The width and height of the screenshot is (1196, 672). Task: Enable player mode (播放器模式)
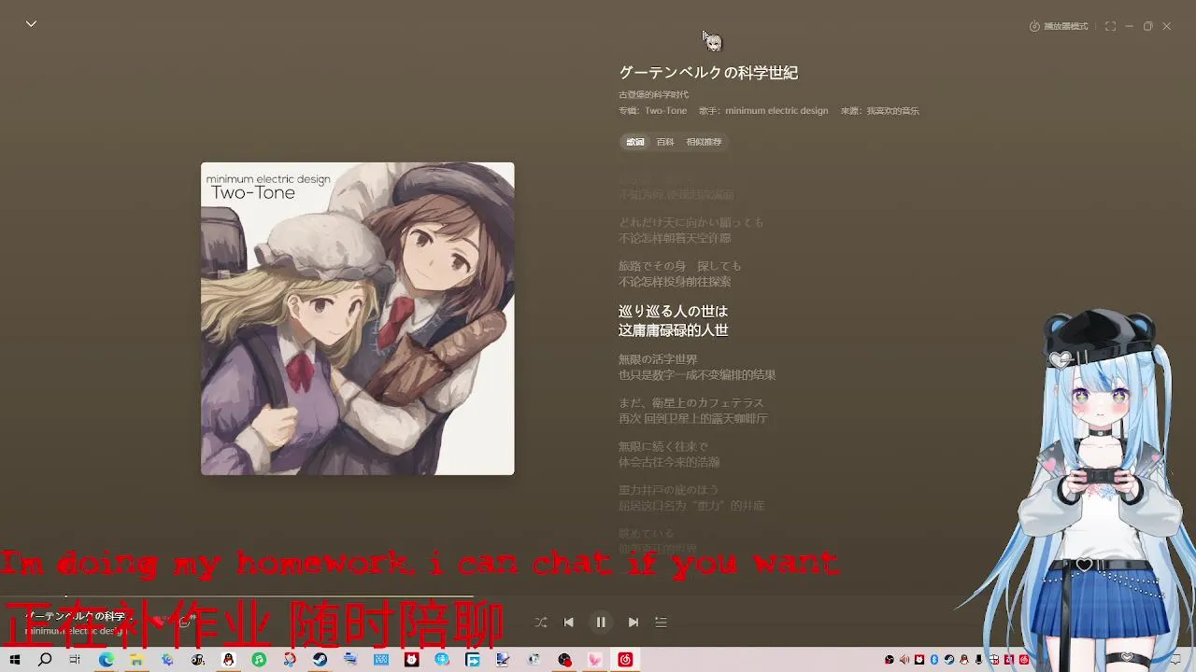tap(1059, 26)
